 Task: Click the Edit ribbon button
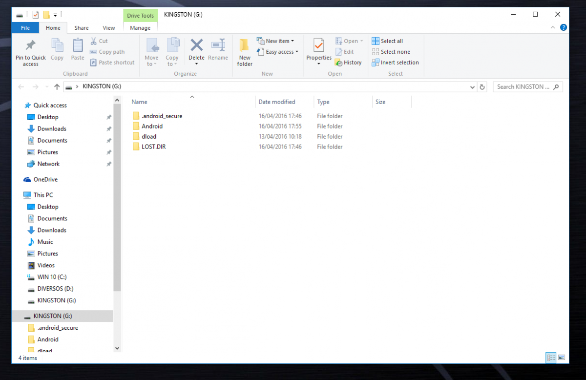tap(344, 52)
